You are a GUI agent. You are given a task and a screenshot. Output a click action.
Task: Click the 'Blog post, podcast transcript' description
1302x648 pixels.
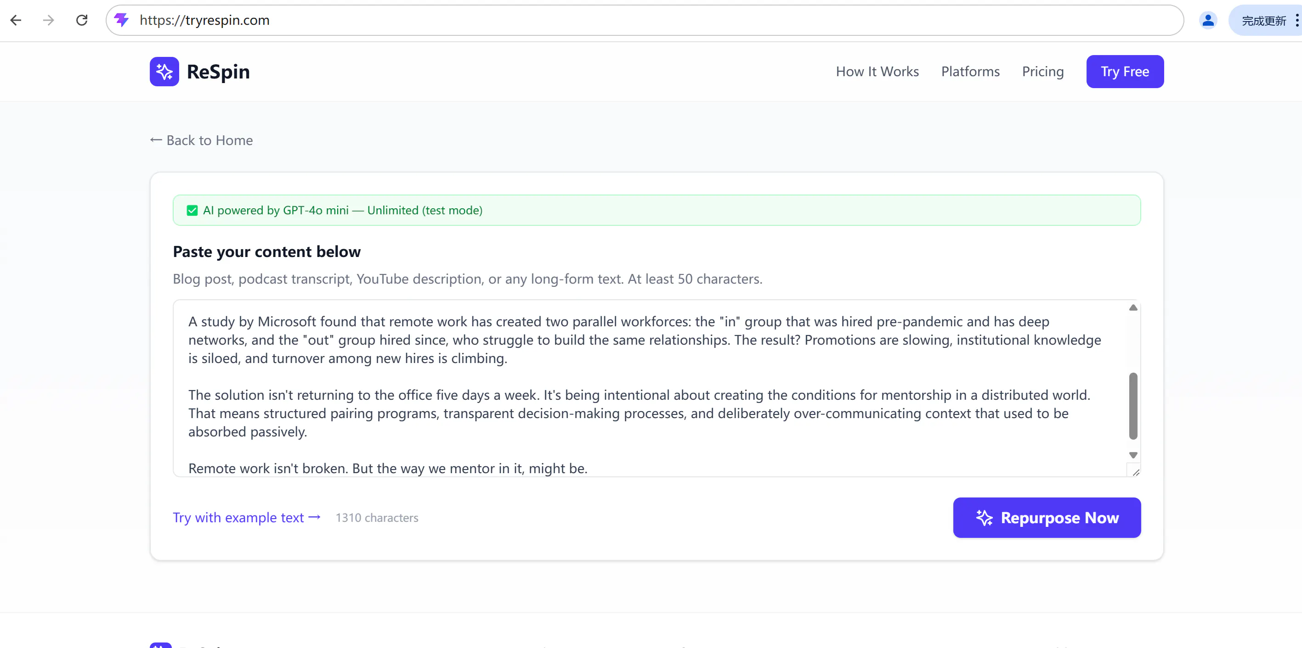pos(467,279)
